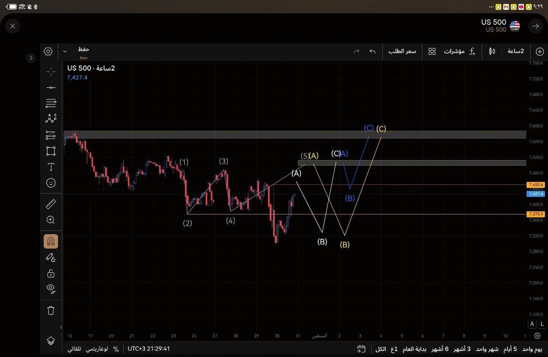Click the current price 7,427.4 label
This screenshot has width=548, height=357.
[x=535, y=194]
